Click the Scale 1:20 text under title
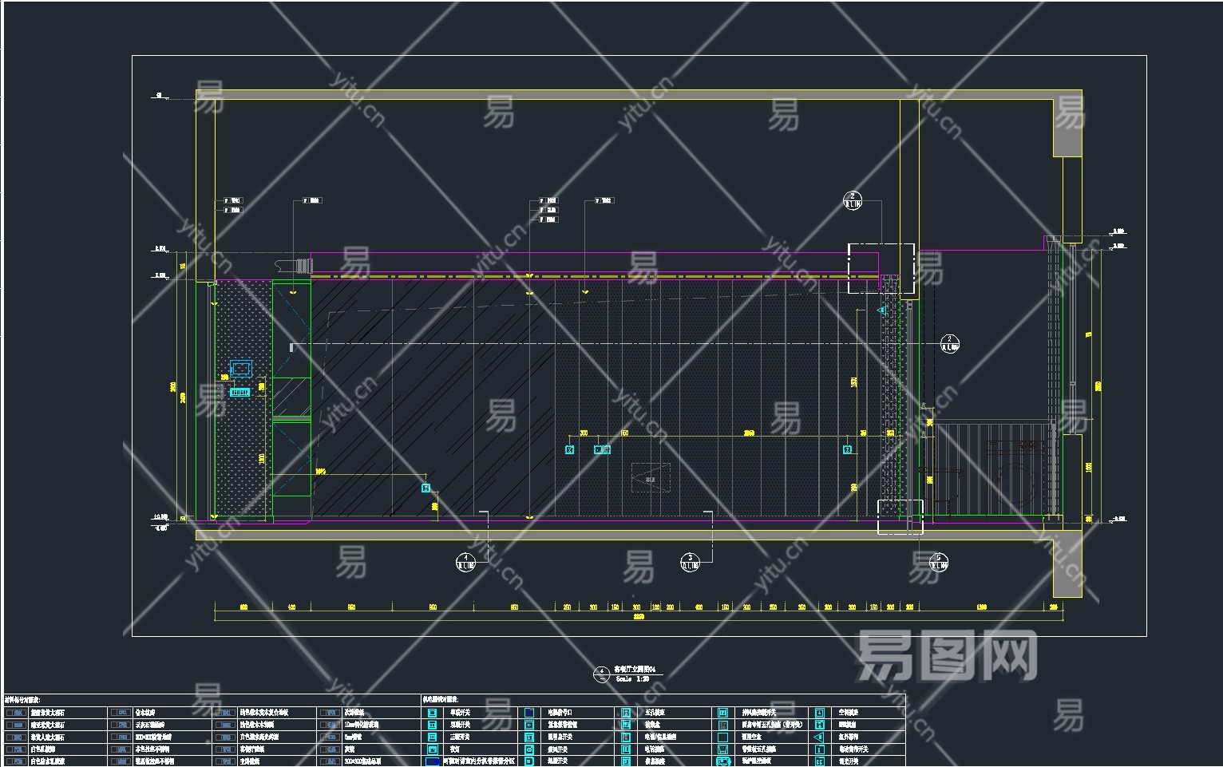The width and height of the screenshot is (1223, 767). coord(632,679)
